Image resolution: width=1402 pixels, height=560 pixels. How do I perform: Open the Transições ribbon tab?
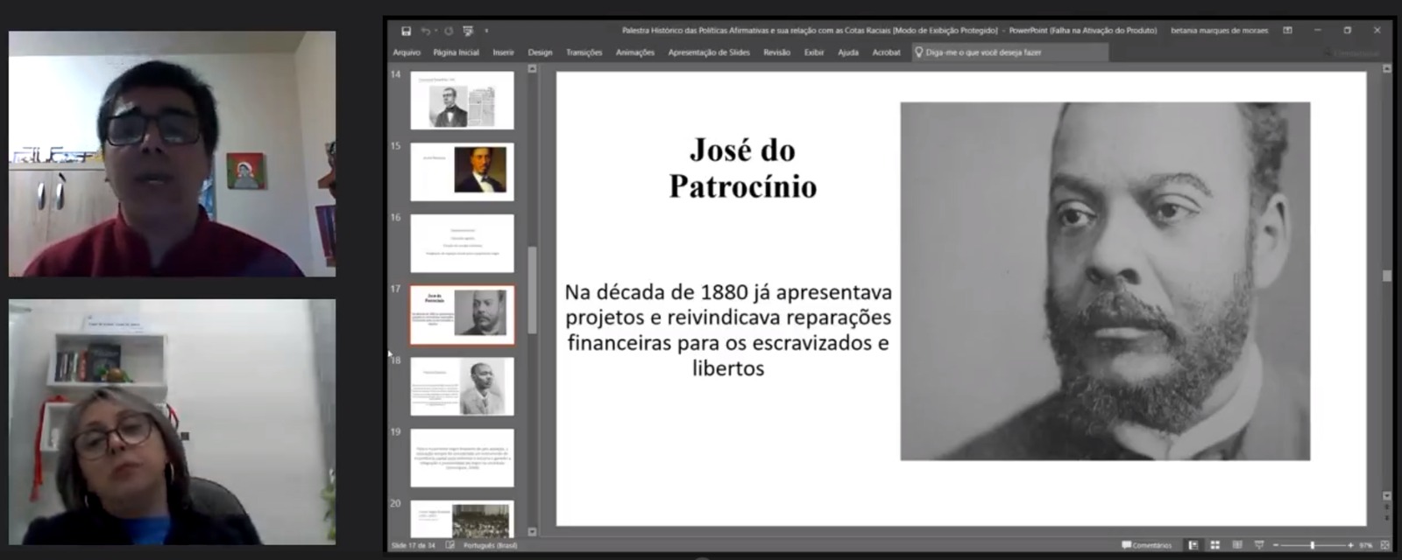[x=584, y=52]
